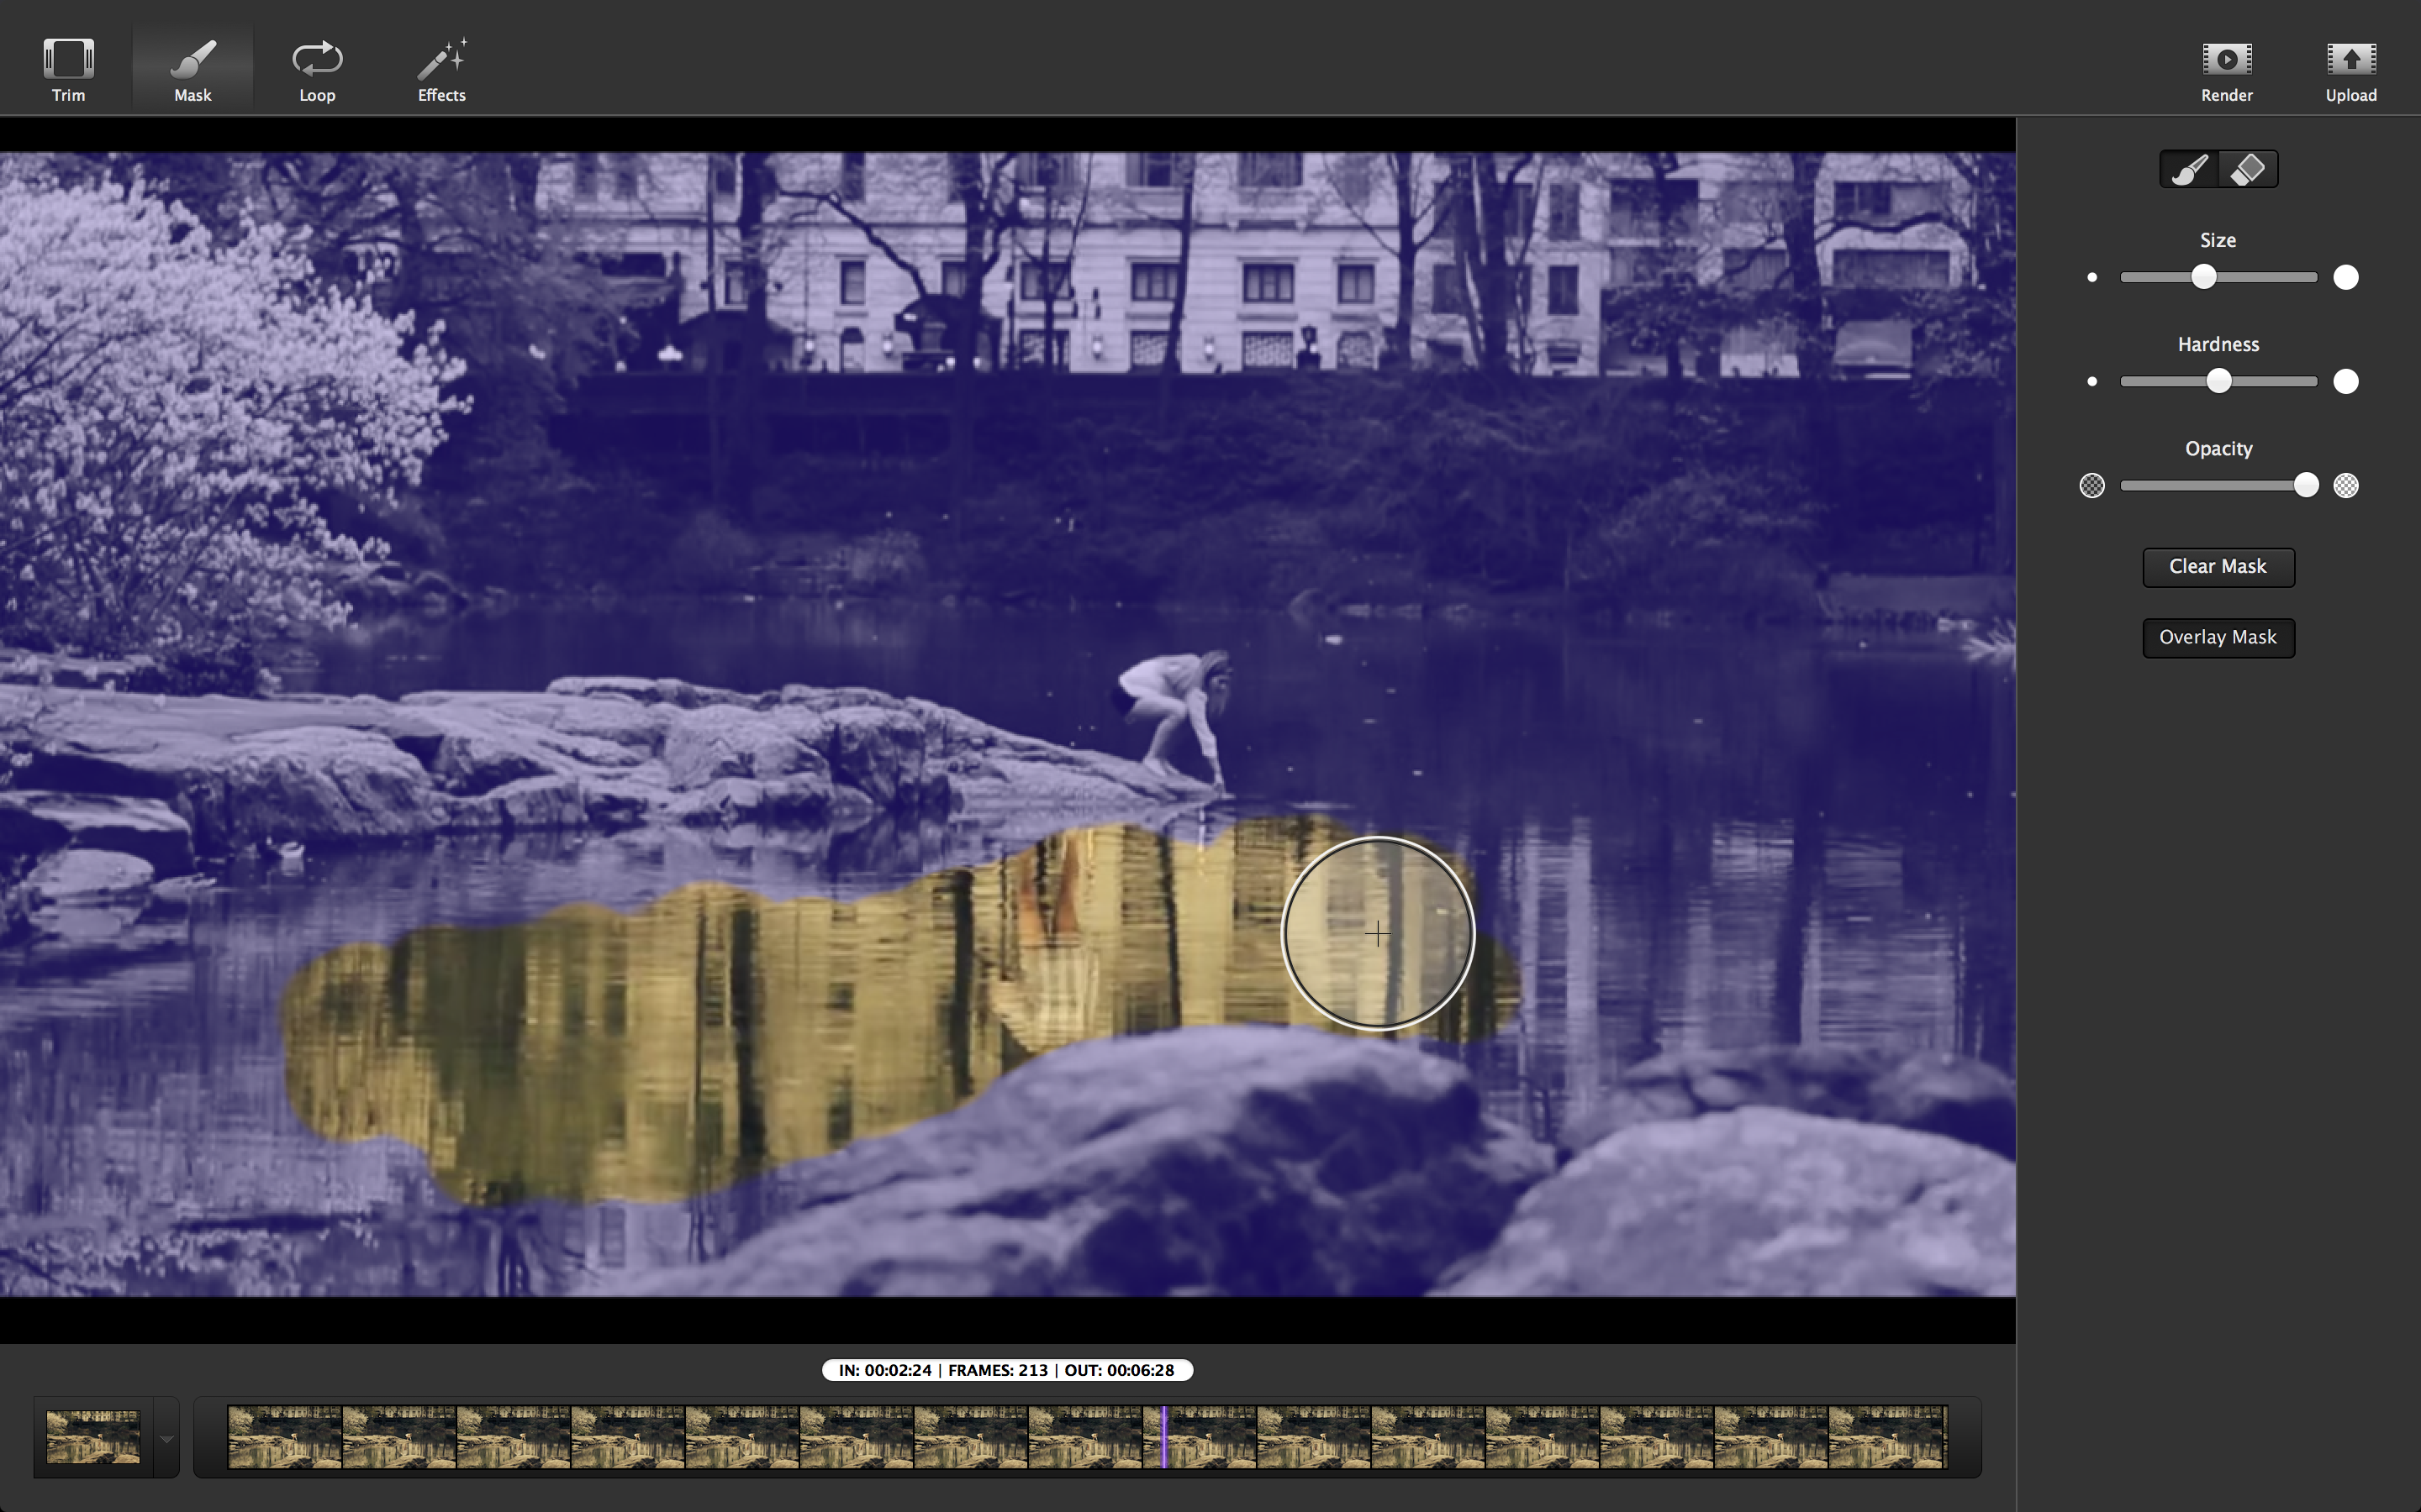The height and width of the screenshot is (1512, 2421).
Task: Click the purple playhead marker in timeline
Action: pyautogui.click(x=1163, y=1437)
